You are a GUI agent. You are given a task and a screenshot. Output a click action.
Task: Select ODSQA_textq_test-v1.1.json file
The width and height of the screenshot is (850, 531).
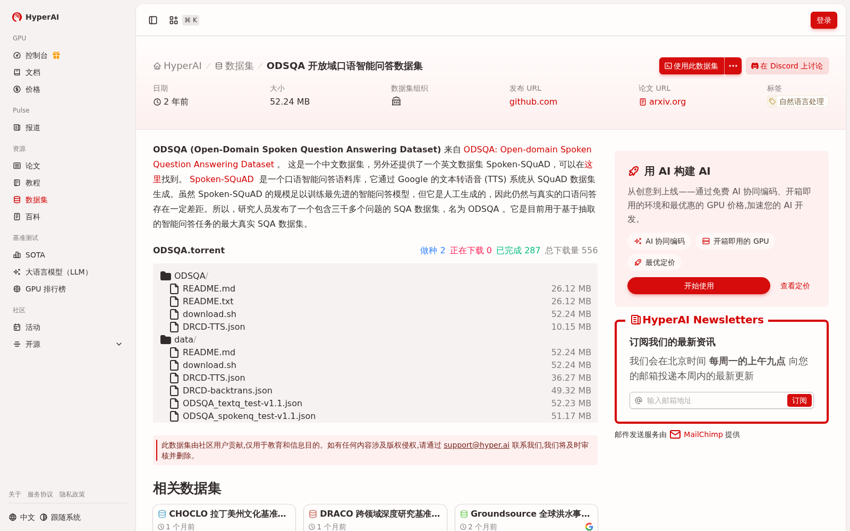coord(375,403)
